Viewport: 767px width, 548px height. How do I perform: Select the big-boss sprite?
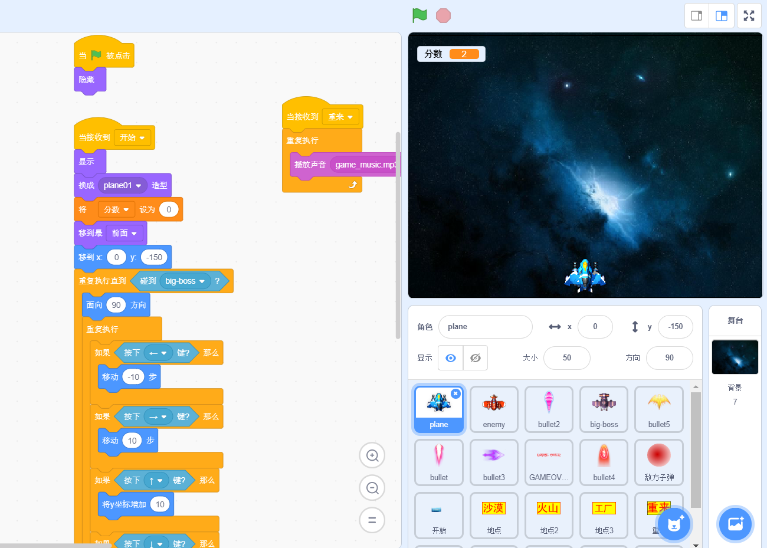[604, 409]
